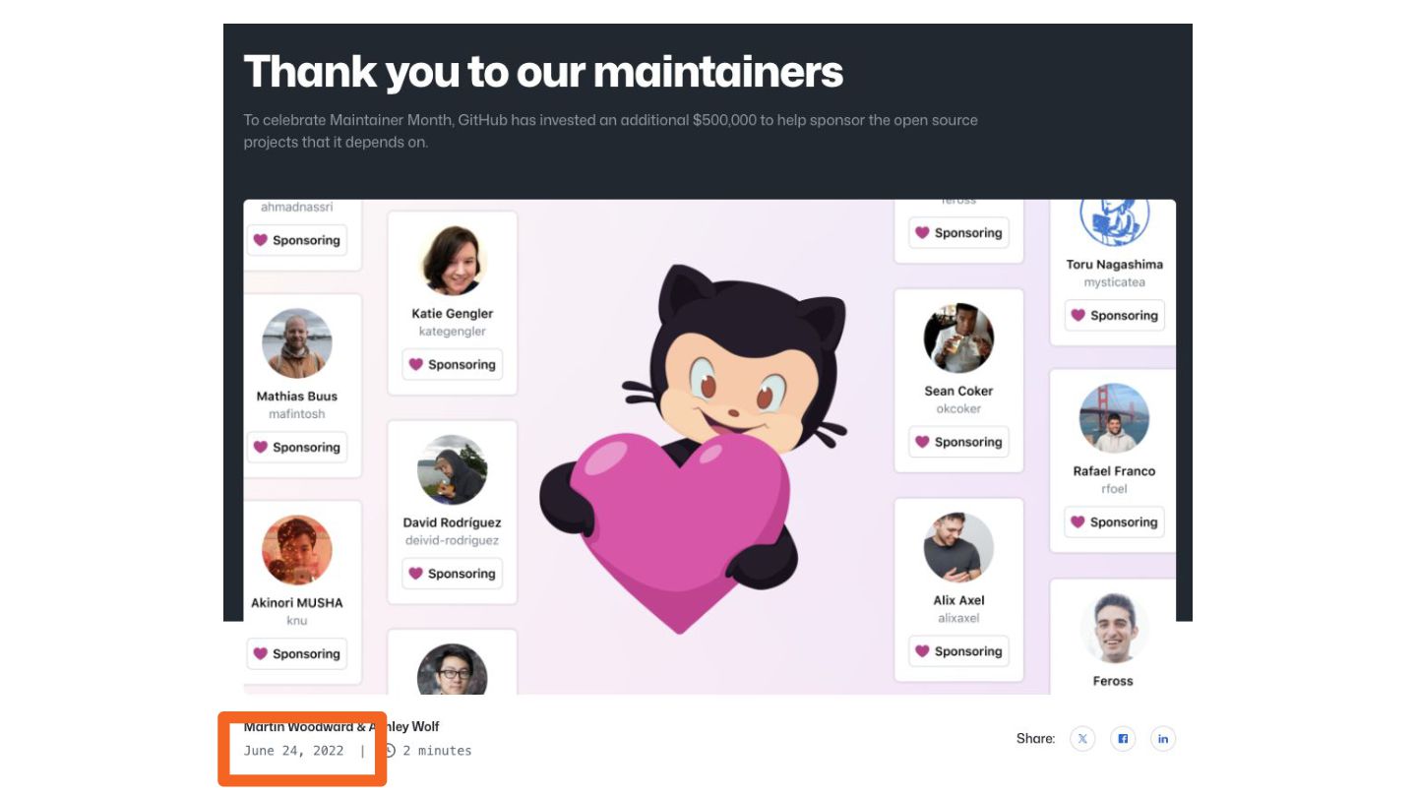
Task: Click Mathias Buus's profile avatar
Action: click(x=297, y=343)
